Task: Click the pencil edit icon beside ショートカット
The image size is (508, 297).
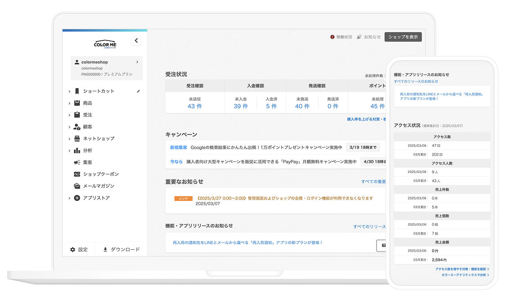Action: (x=139, y=91)
